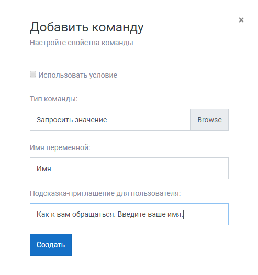
Task: Focus the Подсказка-приглашение input field
Action: pyautogui.click(x=129, y=214)
